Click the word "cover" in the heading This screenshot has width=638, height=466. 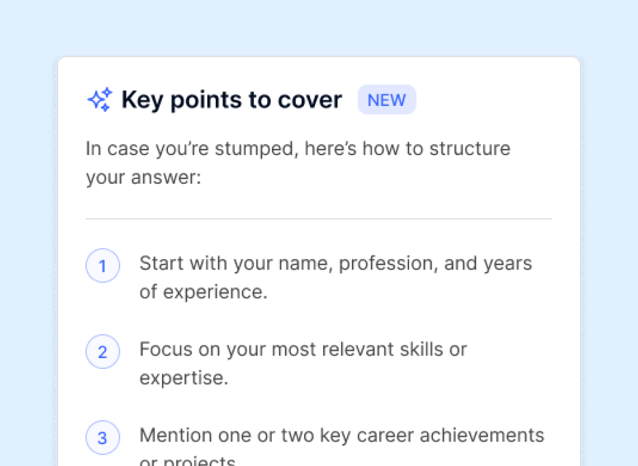tap(310, 100)
